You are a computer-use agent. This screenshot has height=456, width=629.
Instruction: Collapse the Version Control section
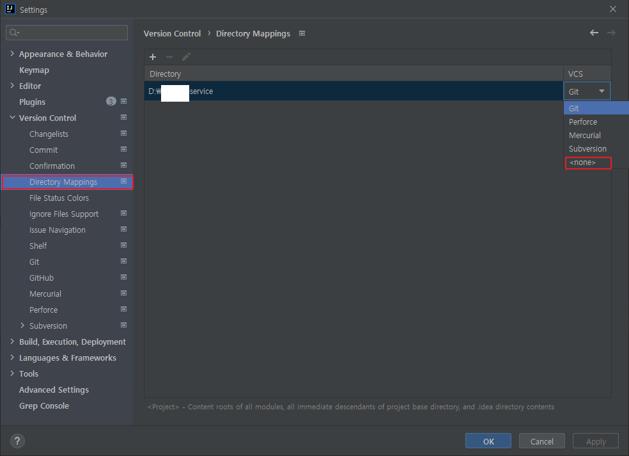tap(12, 118)
